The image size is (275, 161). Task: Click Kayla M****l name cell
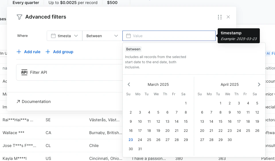pyautogui.click(x=15, y=158)
